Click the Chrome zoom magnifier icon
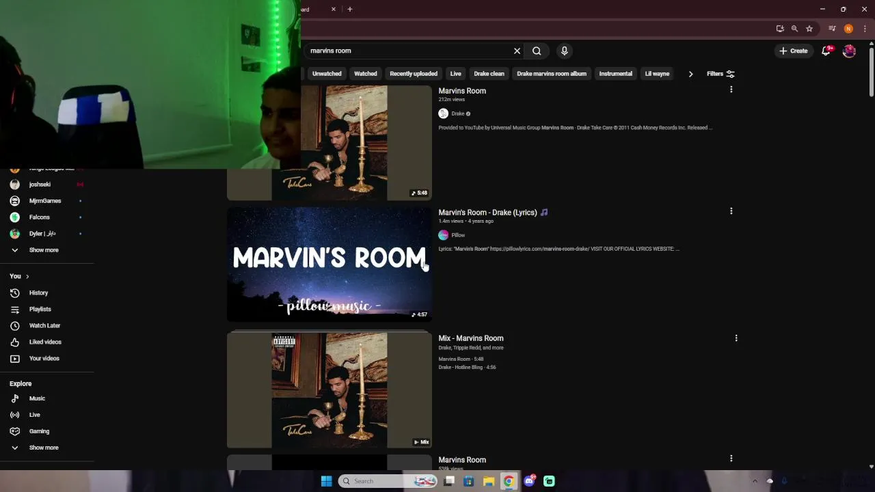Screen dimensions: 875x492 [x=794, y=29]
